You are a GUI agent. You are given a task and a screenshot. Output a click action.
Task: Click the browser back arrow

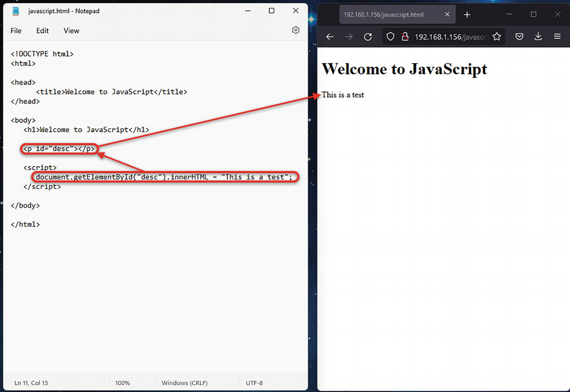coord(330,37)
